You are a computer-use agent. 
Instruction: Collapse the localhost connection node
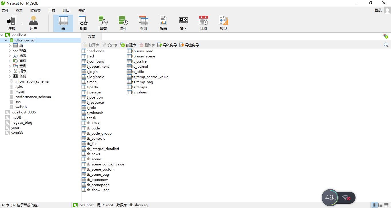[x=2, y=35]
